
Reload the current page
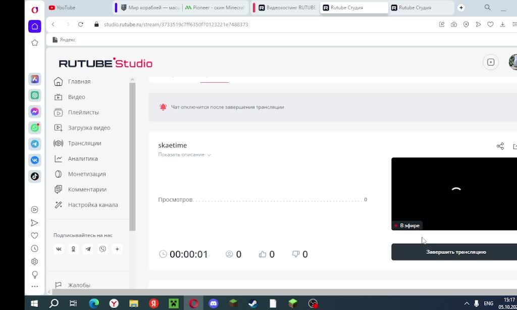pyautogui.click(x=80, y=24)
